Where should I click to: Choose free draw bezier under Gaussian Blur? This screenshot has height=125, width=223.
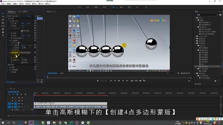coord(18,55)
